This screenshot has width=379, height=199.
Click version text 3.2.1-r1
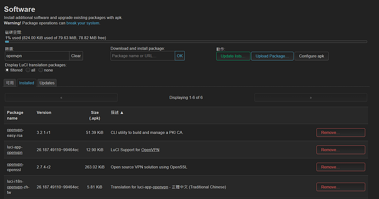pos(44,133)
